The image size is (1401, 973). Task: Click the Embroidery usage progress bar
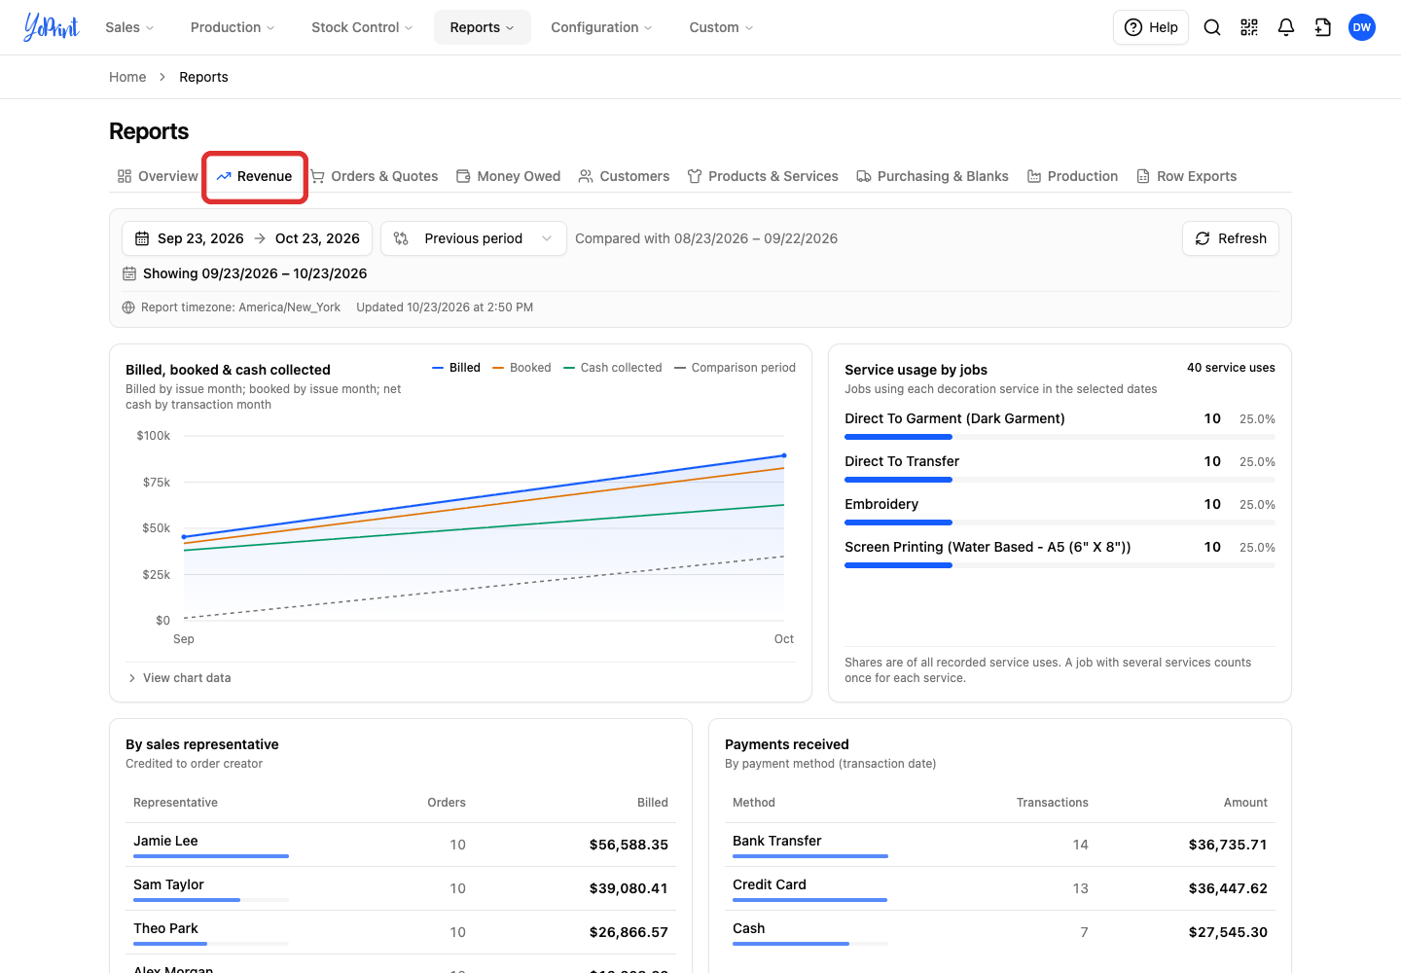point(1060,523)
